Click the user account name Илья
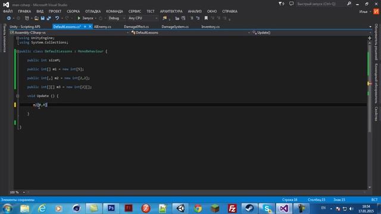381x214 pixels. point(364,12)
